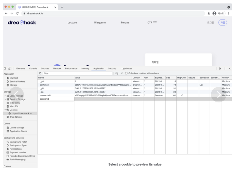Sort cookies by Size column header
The height and width of the screenshot is (174, 236).
point(171,78)
